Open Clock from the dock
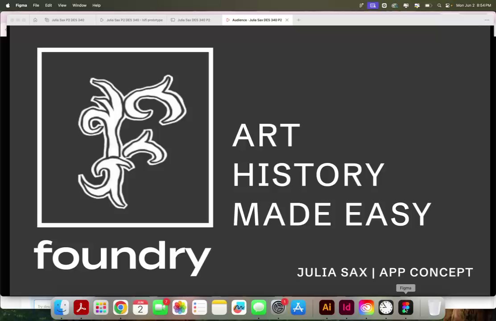 [386, 307]
